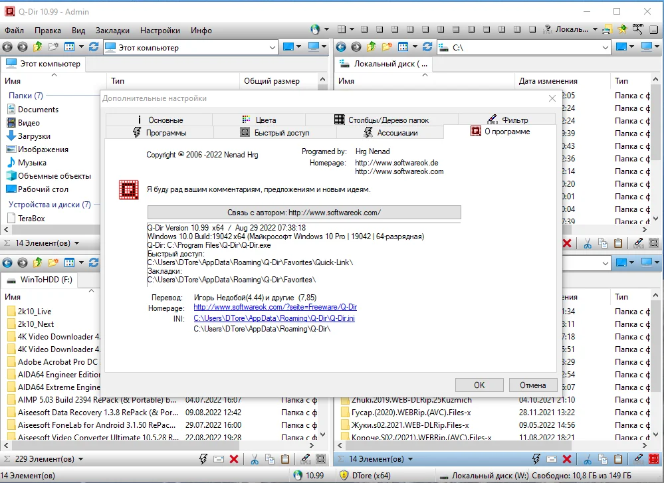Open the Файл menu

click(14, 31)
